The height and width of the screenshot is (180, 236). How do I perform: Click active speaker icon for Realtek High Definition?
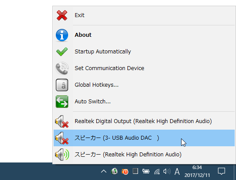click(62, 155)
